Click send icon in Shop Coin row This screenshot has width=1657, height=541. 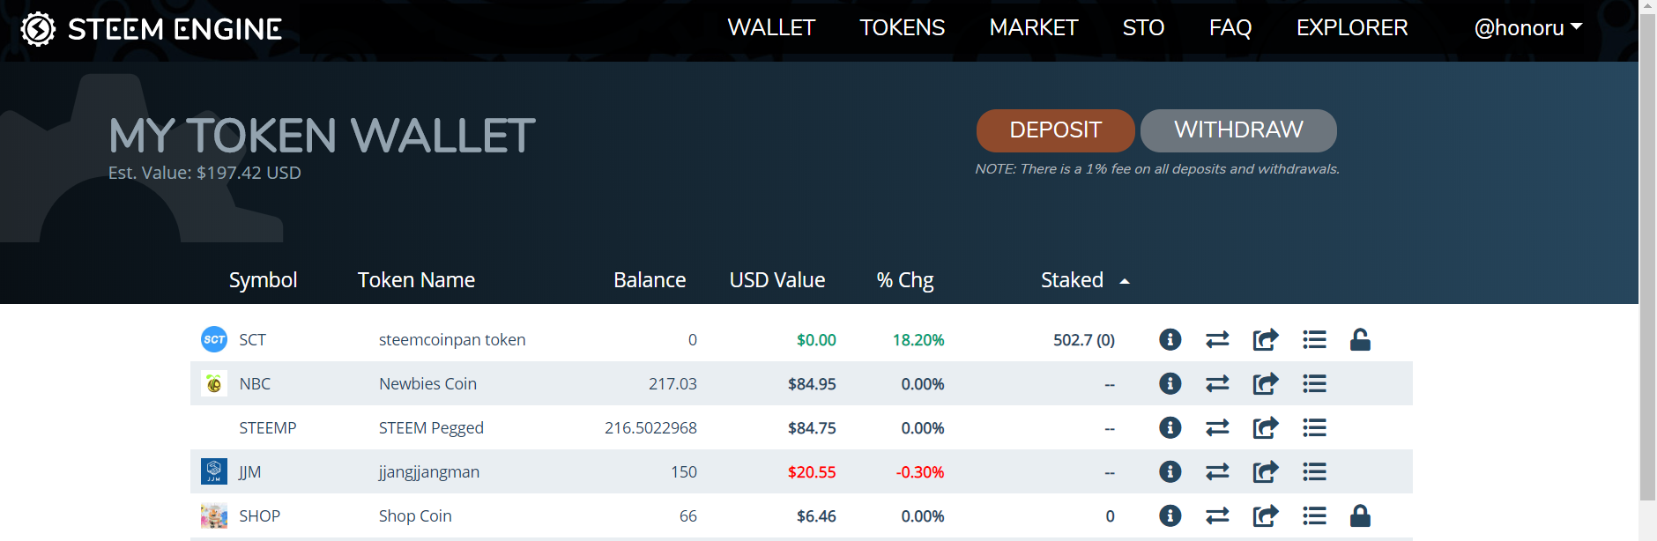click(x=1265, y=515)
